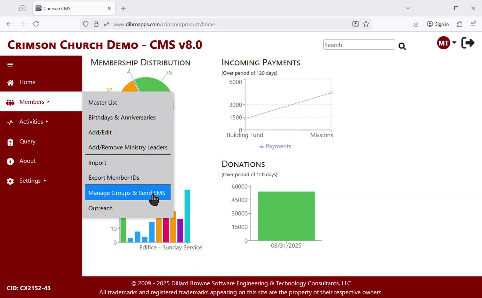Open Birthdays & Anniversaries menu entry
The width and height of the screenshot is (482, 298).
(x=122, y=118)
